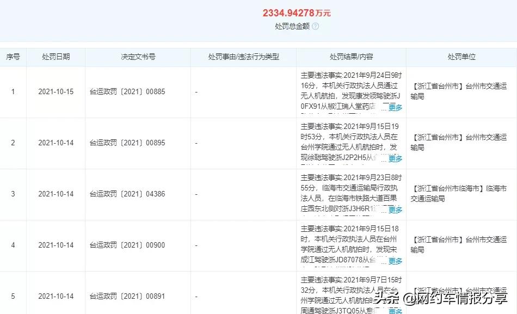This screenshot has height=314, width=517.
Task: Expand 更多 in row 3 about 临海市
Action: pos(396,208)
